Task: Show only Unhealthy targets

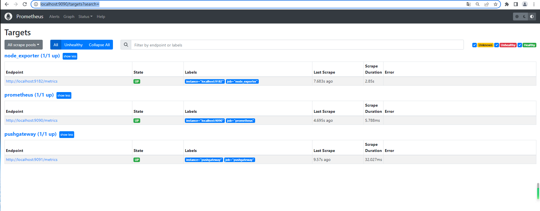Action: point(73,45)
